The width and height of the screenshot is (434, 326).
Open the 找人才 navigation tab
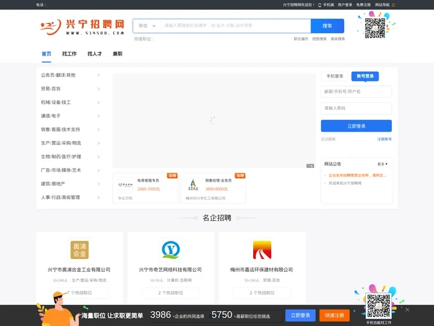pos(95,54)
